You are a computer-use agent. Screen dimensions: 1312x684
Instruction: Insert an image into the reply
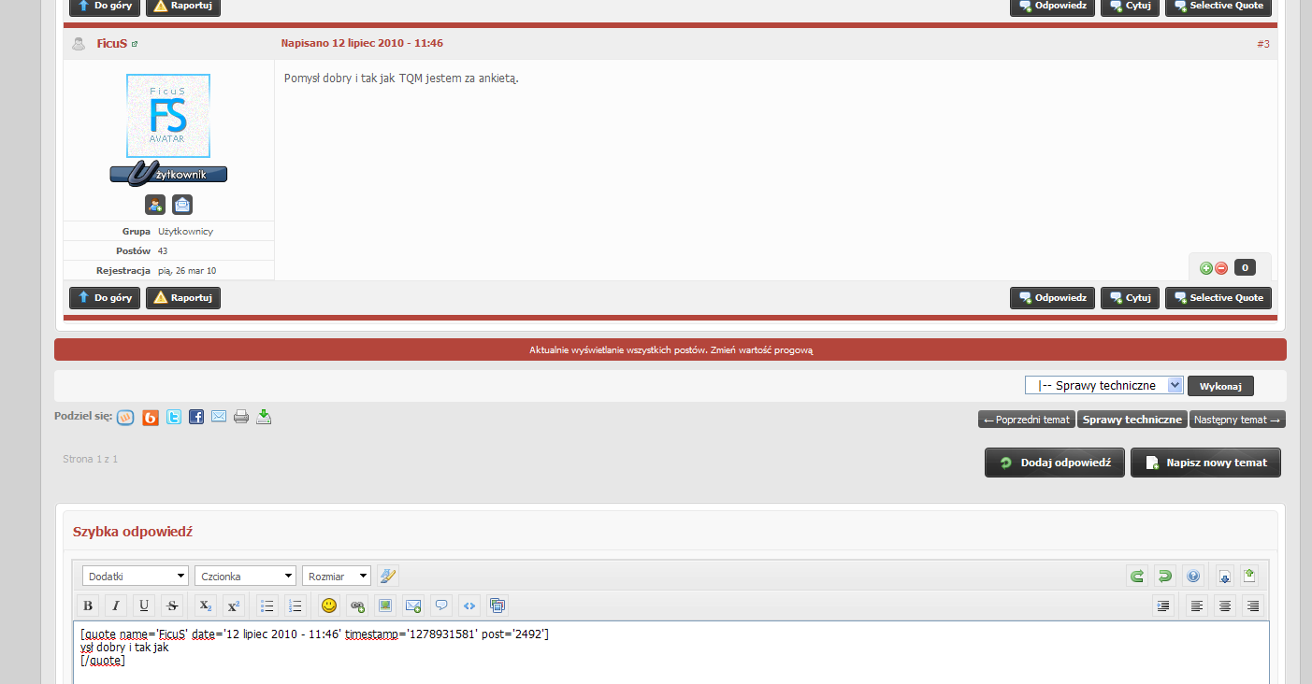point(384,606)
